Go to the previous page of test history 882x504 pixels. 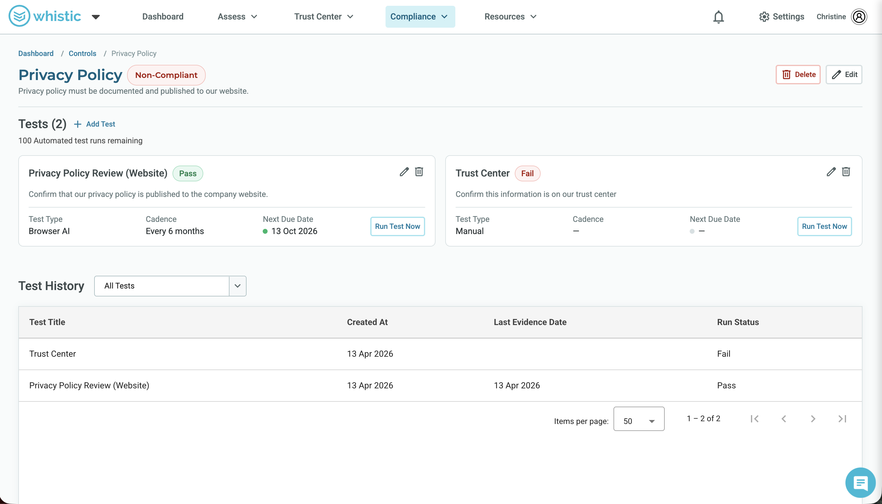click(784, 419)
